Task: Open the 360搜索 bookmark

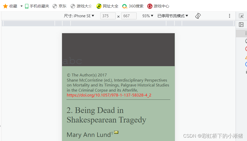Action: 133,6
